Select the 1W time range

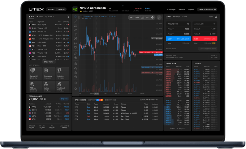click(131, 18)
